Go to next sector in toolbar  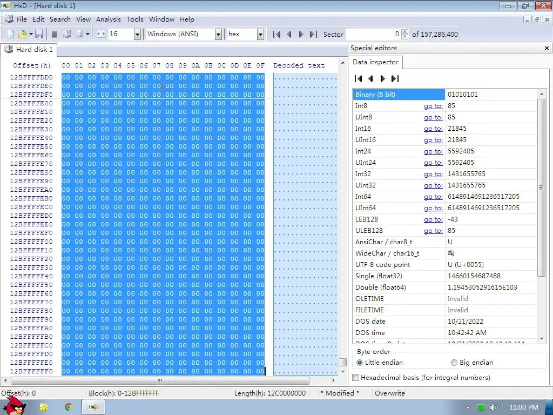pos(301,34)
